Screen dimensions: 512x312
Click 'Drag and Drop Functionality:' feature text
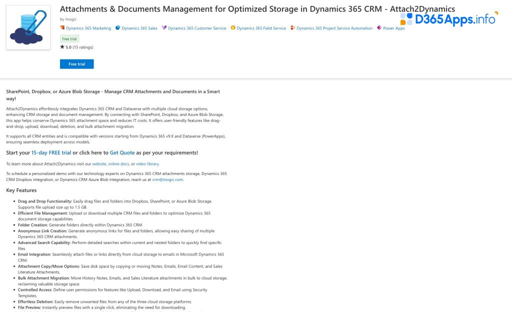coord(45,201)
